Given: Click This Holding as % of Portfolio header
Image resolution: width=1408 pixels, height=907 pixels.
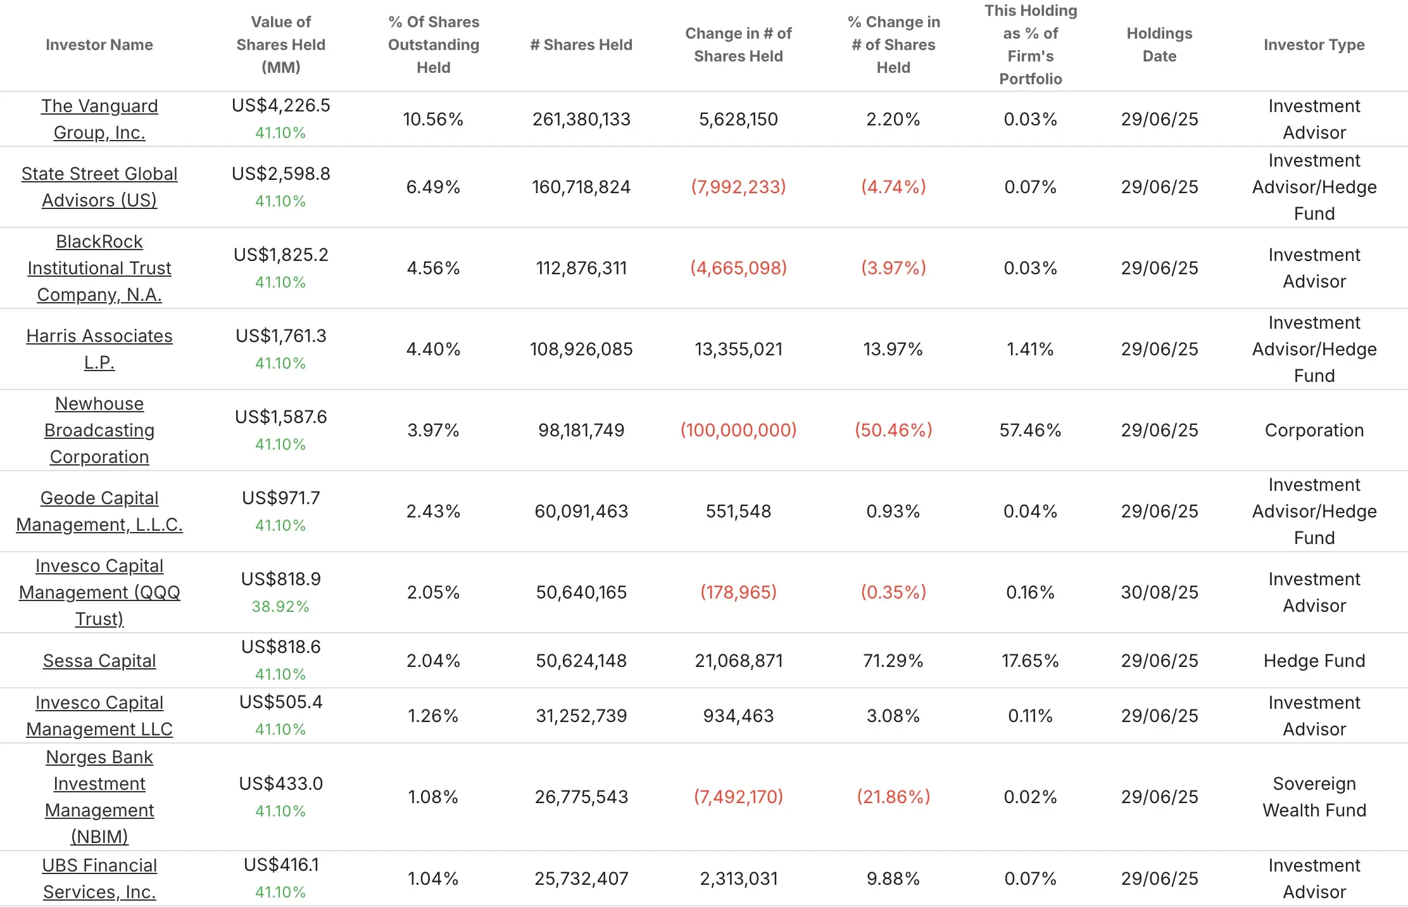Looking at the screenshot, I should pyautogui.click(x=1031, y=45).
